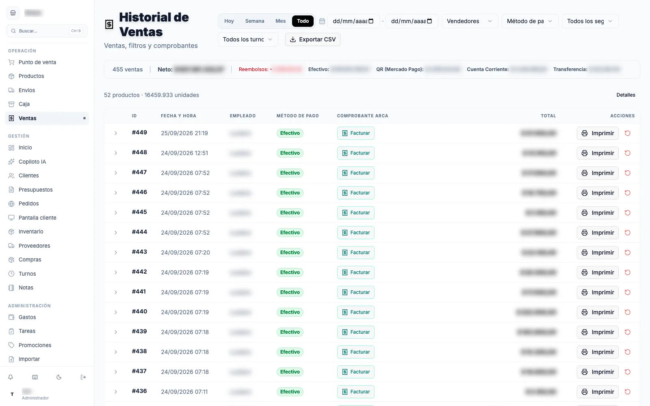Screen dimensions: 650x406
Task: Click the refund icon for sale #449
Action: pyautogui.click(x=628, y=133)
